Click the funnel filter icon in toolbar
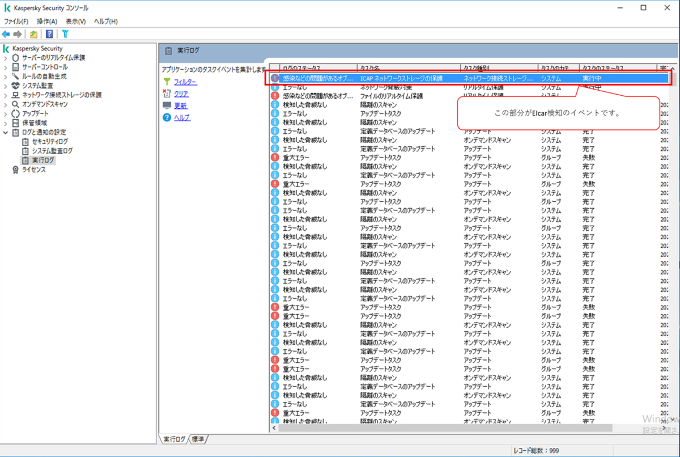 coord(65,34)
